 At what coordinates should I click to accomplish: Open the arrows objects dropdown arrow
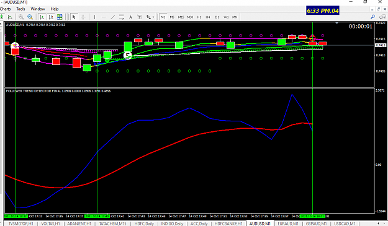153,17
